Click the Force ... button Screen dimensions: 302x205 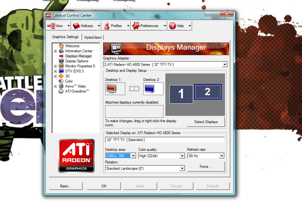click(x=206, y=167)
